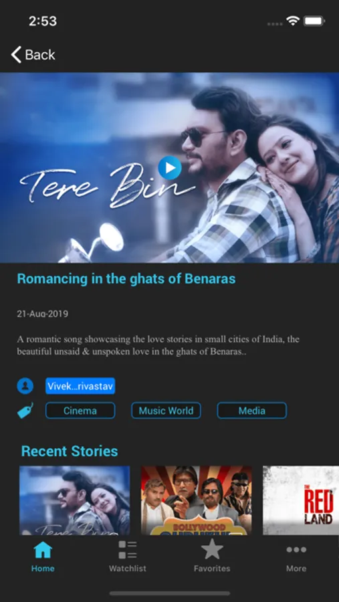Viewport: 339px width, 602px height.
Task: Tap the battery indicator in status bar
Action: [x=314, y=21]
